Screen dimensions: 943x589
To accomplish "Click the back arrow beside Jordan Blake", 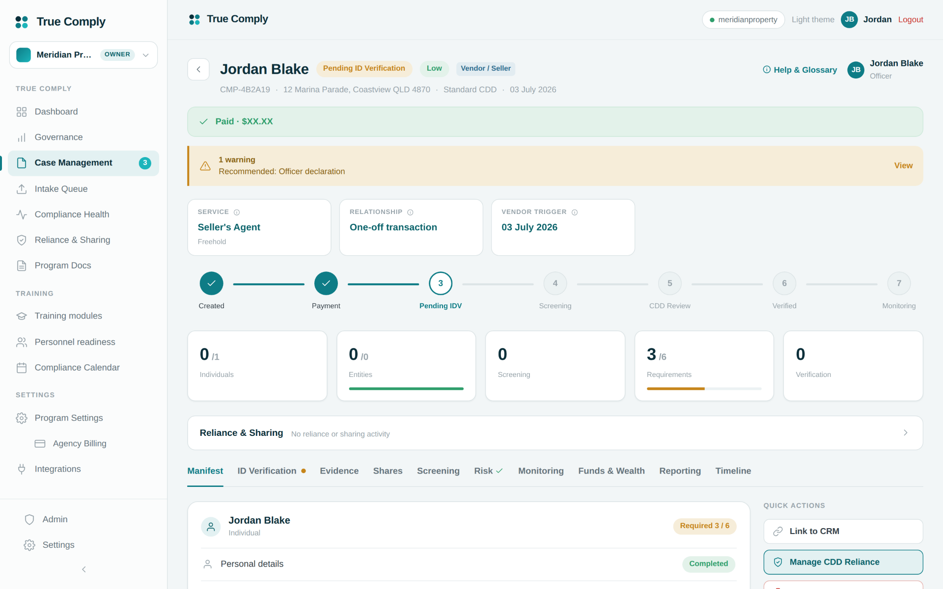I will (198, 69).
